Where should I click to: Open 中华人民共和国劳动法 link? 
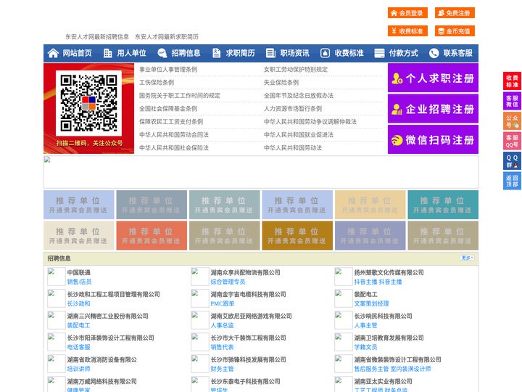293,147
